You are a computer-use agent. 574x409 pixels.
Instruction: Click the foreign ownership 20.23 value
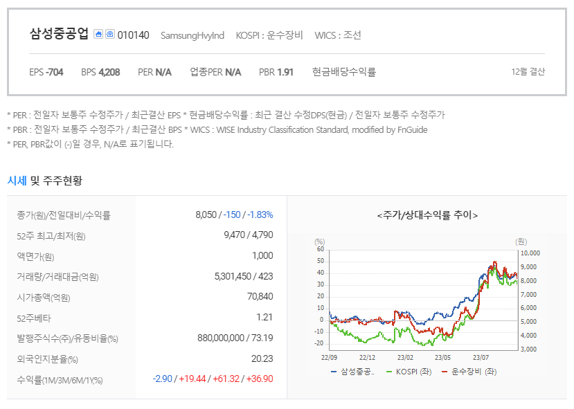(x=262, y=358)
